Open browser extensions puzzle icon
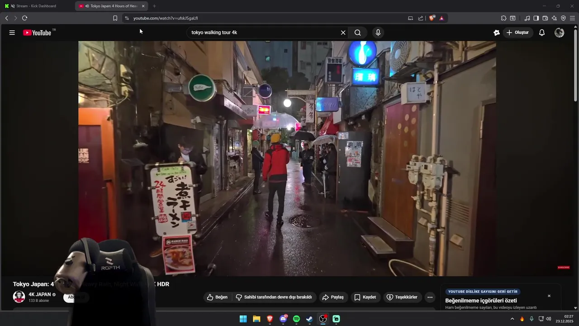The width and height of the screenshot is (579, 326). tap(503, 18)
